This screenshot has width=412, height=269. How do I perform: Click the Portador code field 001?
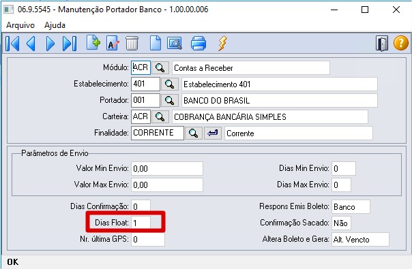click(x=145, y=100)
